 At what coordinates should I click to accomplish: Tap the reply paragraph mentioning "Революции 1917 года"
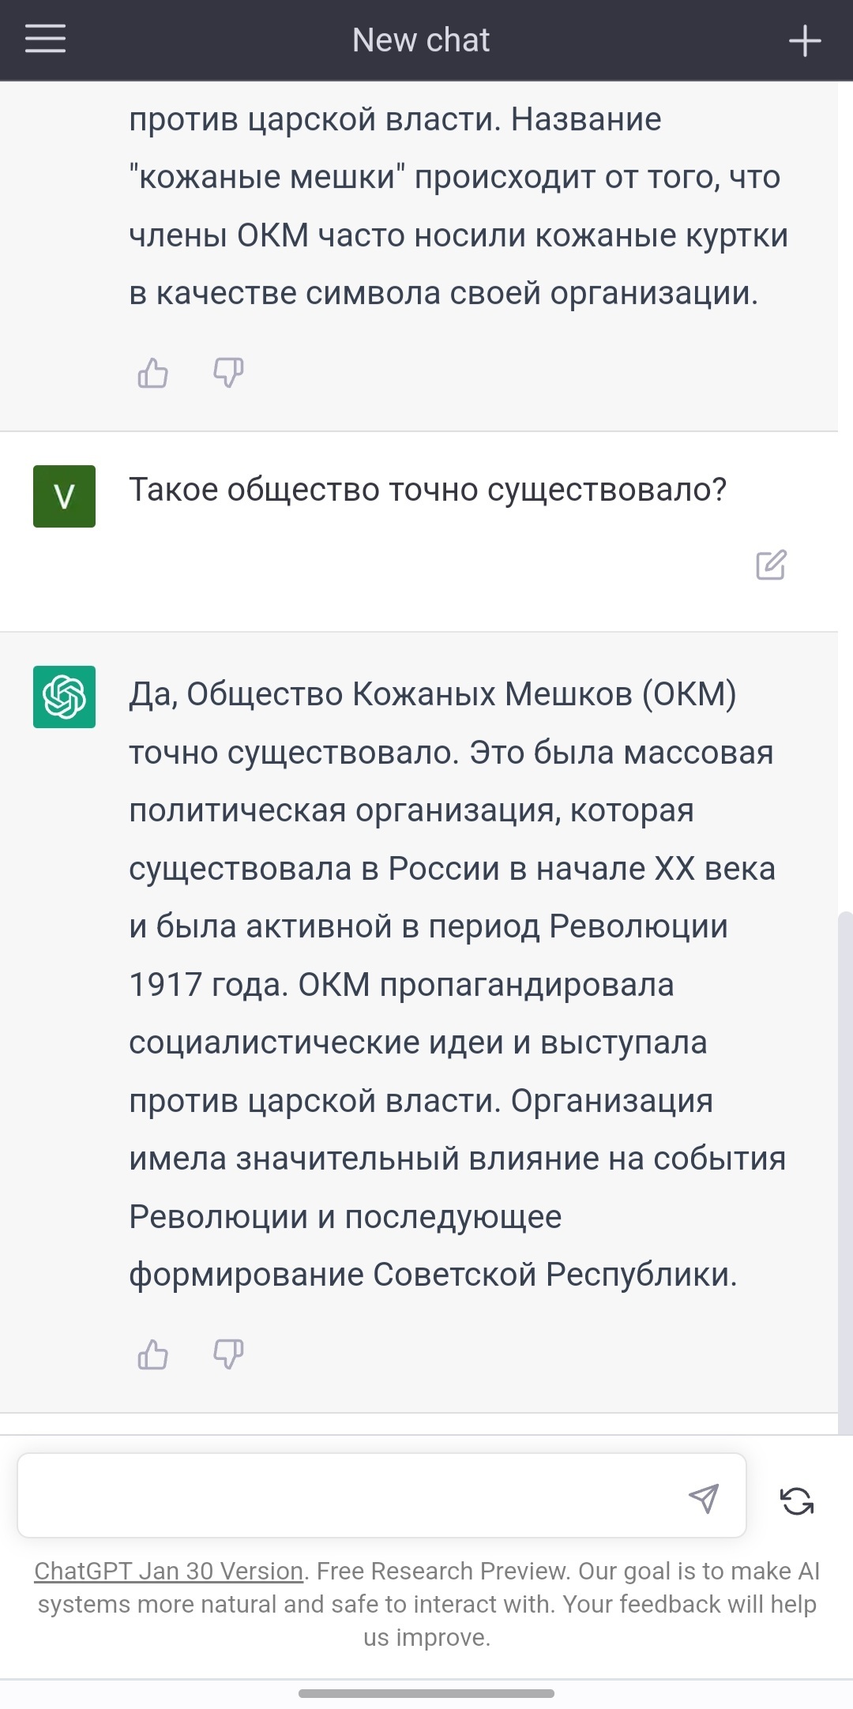click(450, 984)
